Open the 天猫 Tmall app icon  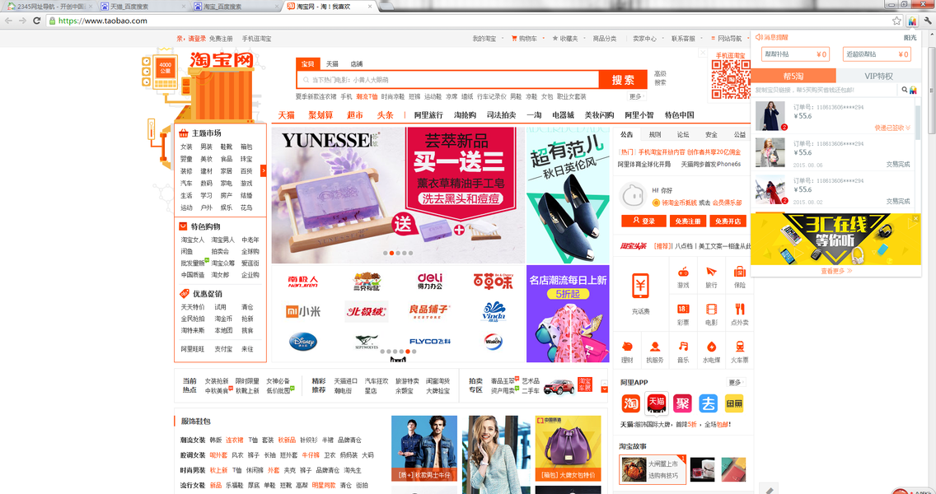coord(657,403)
